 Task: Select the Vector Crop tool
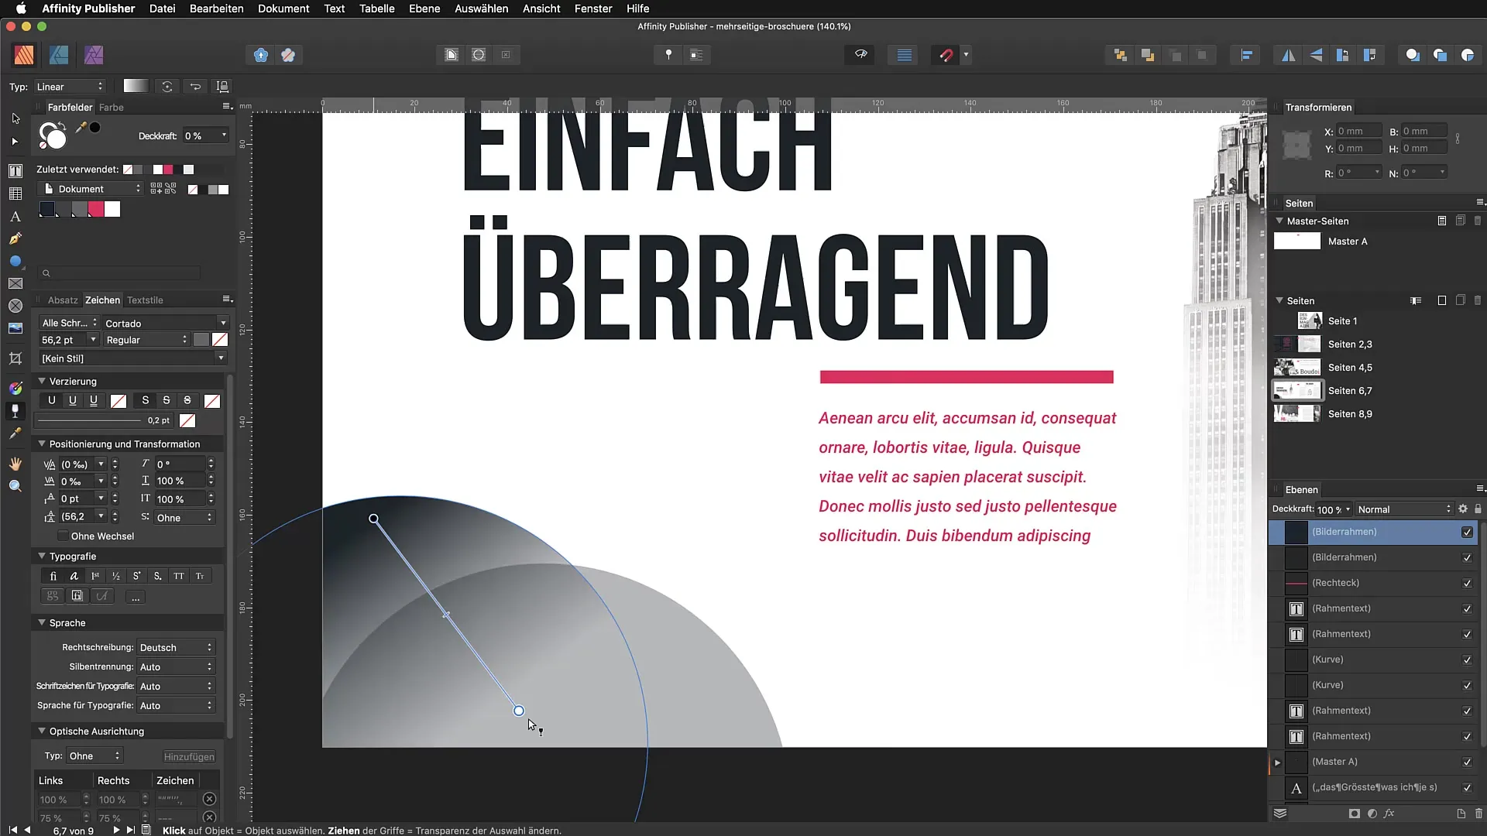coord(15,358)
